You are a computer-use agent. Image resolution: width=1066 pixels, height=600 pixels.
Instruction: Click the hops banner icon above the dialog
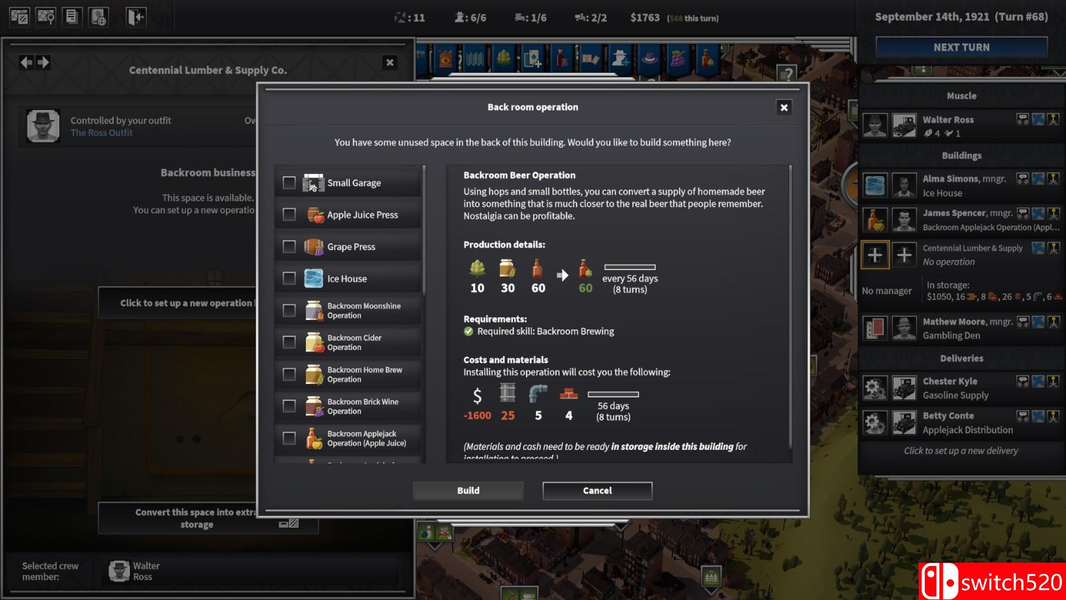(504, 59)
